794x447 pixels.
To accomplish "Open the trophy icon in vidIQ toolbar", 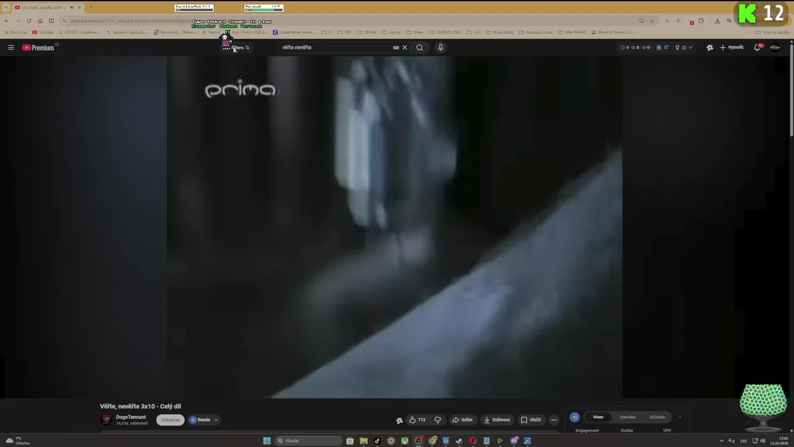I will (x=677, y=47).
